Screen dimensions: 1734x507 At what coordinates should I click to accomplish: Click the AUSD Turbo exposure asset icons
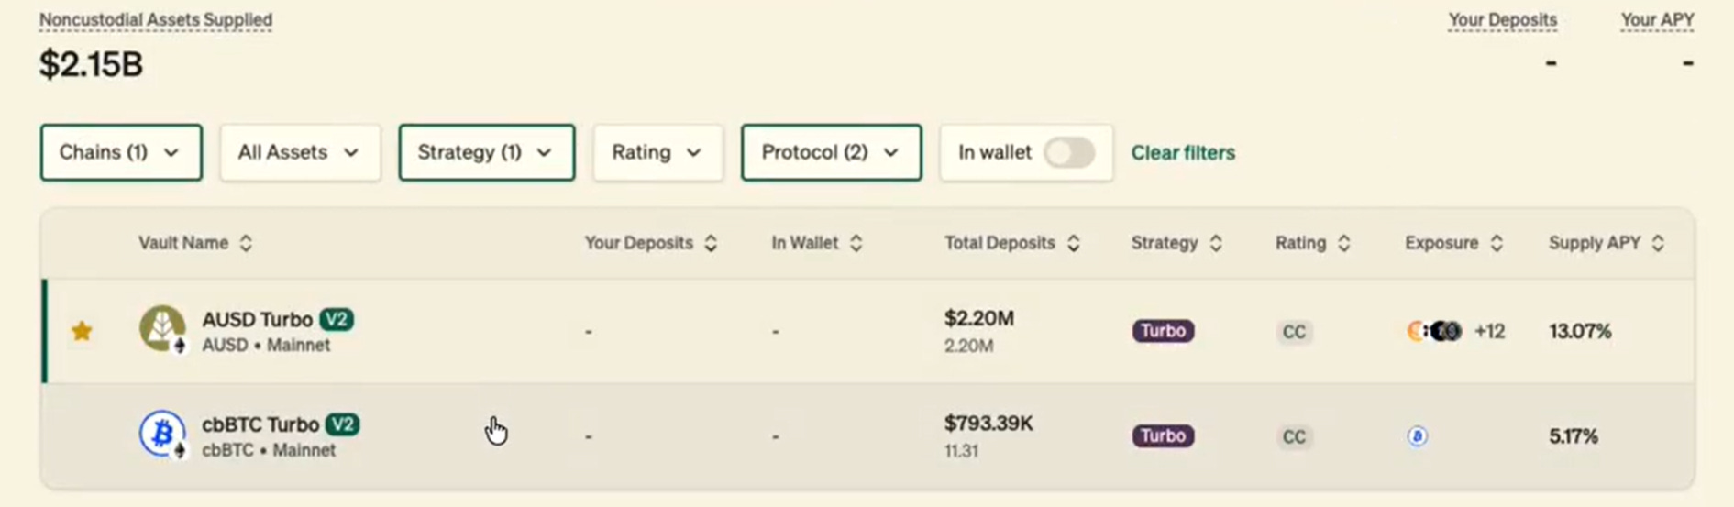click(x=1434, y=331)
